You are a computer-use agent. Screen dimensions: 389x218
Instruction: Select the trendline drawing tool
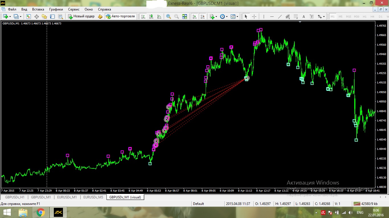280,16
